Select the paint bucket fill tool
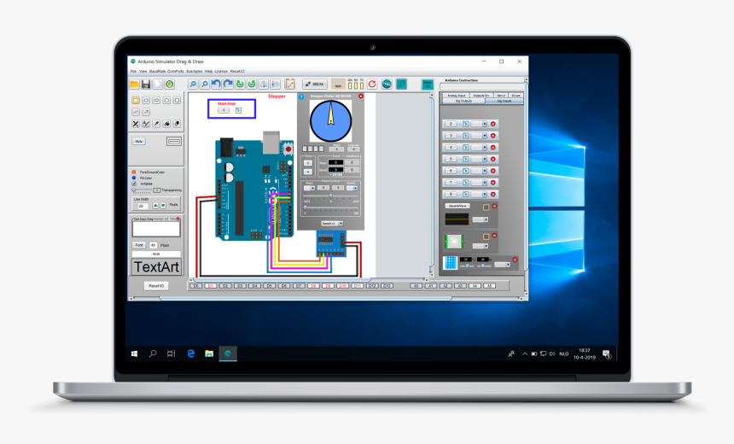The width and height of the screenshot is (734, 444). 166,124
